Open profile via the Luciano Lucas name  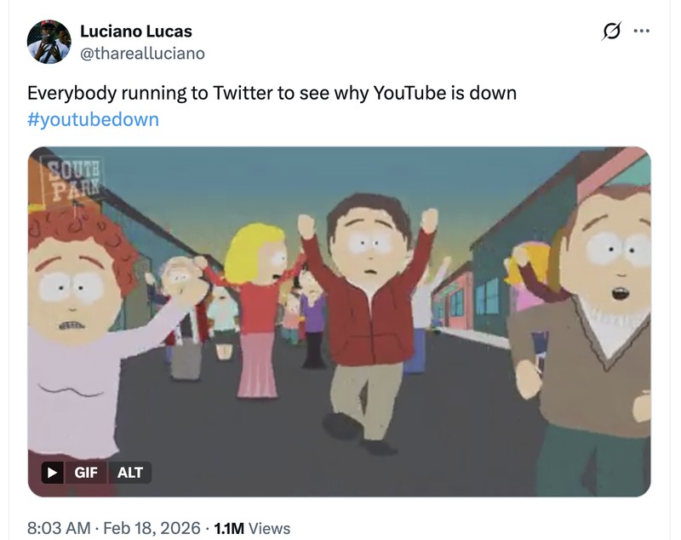[136, 31]
